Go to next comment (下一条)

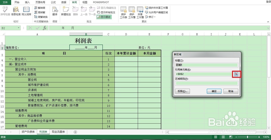pos(92,11)
